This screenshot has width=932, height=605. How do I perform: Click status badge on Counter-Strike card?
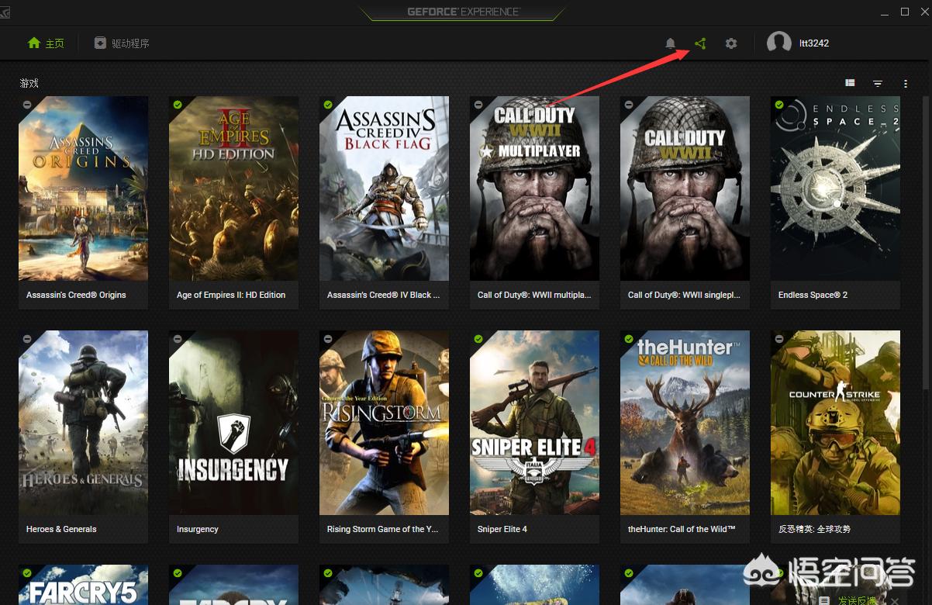pyautogui.click(x=779, y=339)
